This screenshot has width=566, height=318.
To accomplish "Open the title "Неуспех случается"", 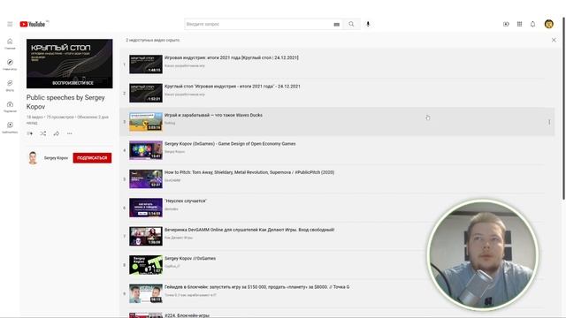I will click(186, 201).
